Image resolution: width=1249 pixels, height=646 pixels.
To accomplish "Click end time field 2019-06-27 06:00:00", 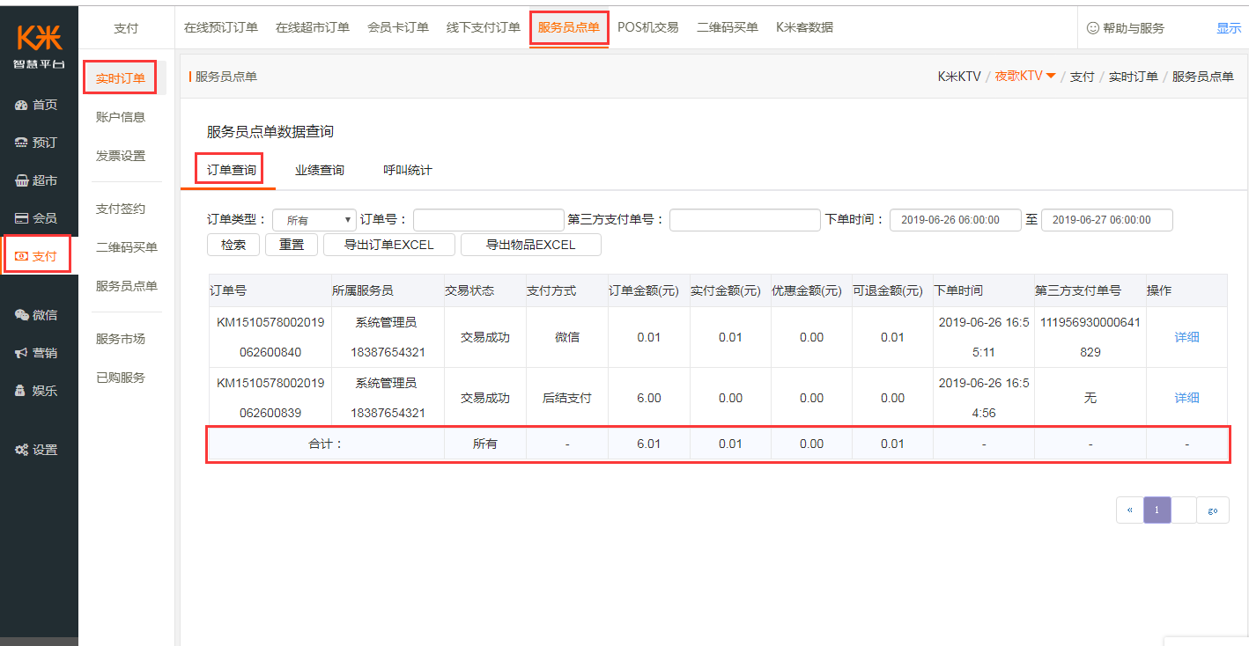I will [x=1107, y=220].
